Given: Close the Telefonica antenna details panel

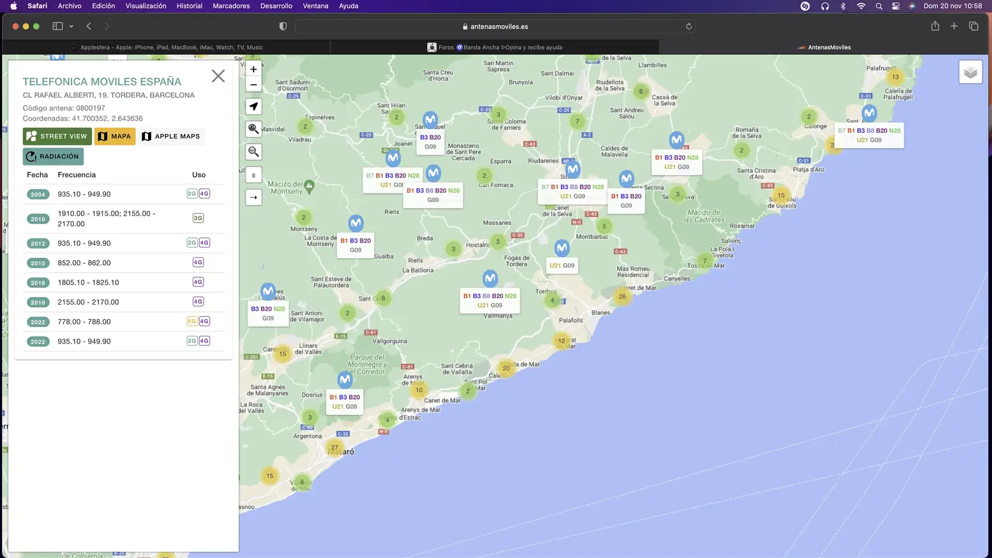Looking at the screenshot, I should [x=218, y=76].
